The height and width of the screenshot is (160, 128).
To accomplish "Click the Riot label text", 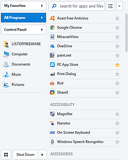I will click(x=60, y=83).
